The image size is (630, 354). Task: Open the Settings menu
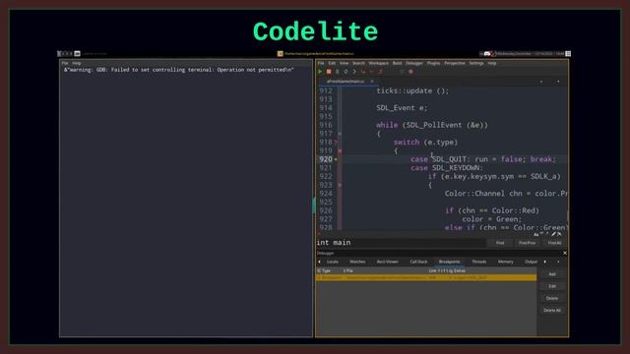(x=476, y=63)
